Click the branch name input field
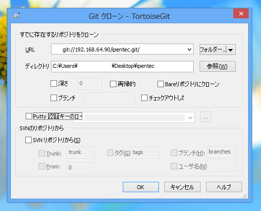 [x=109, y=99]
